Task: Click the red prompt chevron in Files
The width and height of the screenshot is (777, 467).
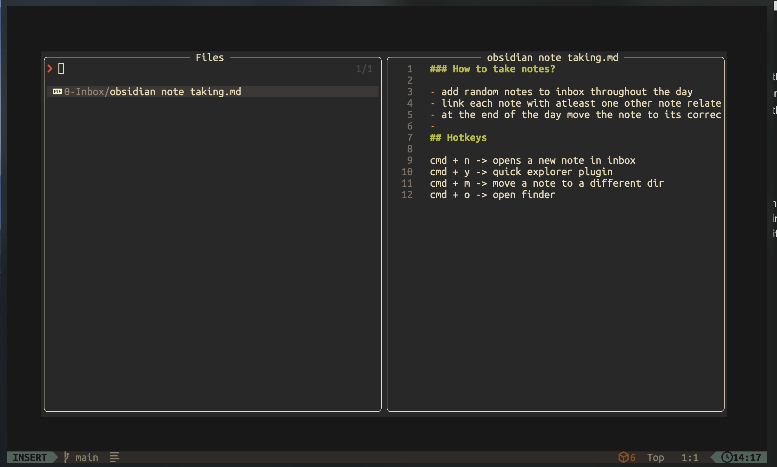Action: click(50, 69)
